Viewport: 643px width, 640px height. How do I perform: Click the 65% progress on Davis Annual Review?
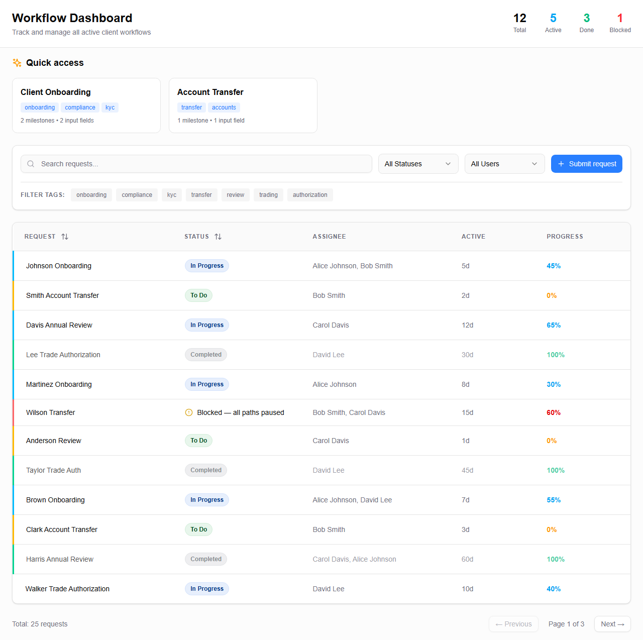point(554,325)
